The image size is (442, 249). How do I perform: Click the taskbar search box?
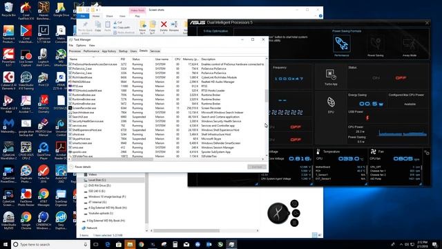[x=50, y=244]
